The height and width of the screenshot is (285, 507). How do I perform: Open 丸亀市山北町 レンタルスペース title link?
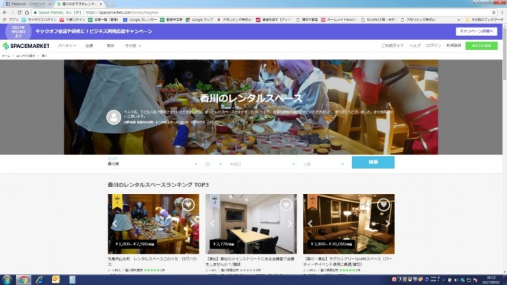152,262
